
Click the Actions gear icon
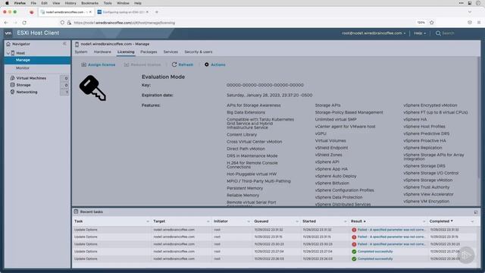(x=207, y=64)
